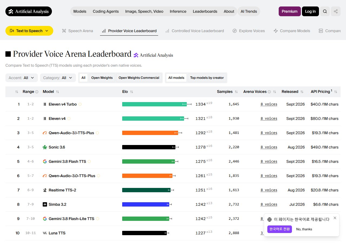The image size is (346, 243).
Task: Filter by Open Weights Commercial
Action: coord(139,78)
